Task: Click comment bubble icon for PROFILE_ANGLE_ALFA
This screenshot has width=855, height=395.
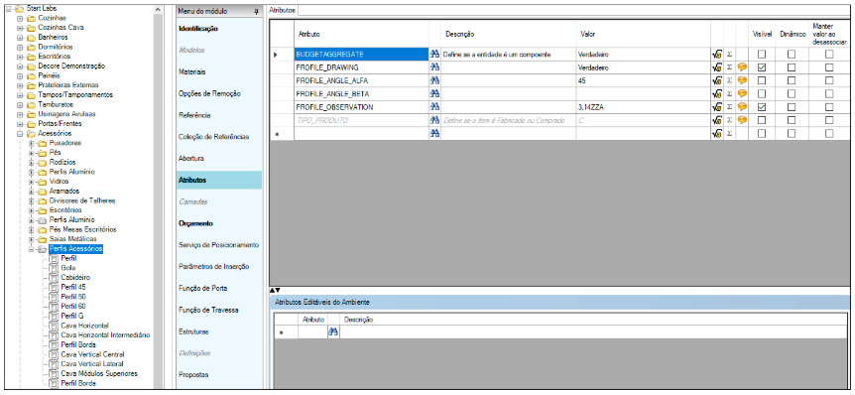Action: [742, 80]
